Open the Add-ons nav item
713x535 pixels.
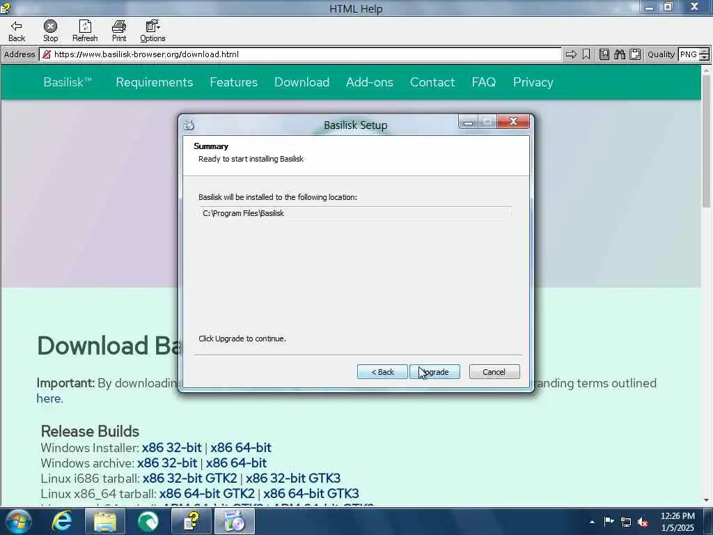pyautogui.click(x=370, y=82)
